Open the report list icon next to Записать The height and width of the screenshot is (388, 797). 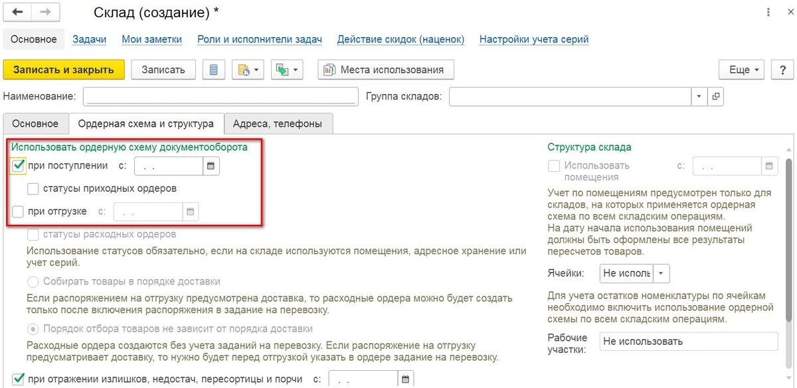coord(214,70)
